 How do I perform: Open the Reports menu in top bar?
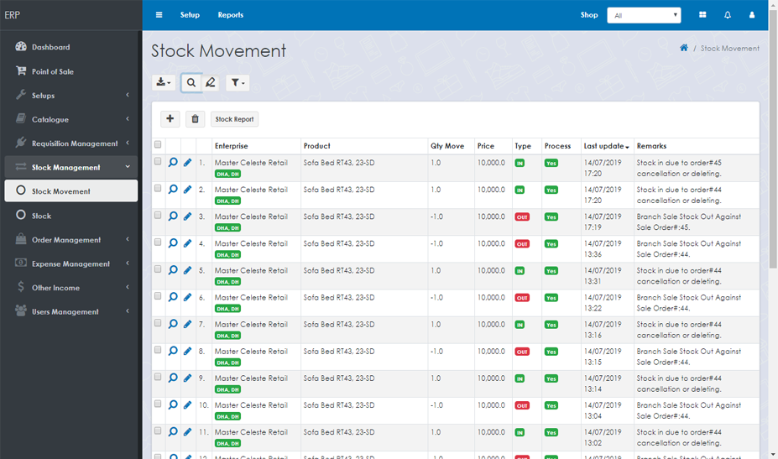pos(230,15)
